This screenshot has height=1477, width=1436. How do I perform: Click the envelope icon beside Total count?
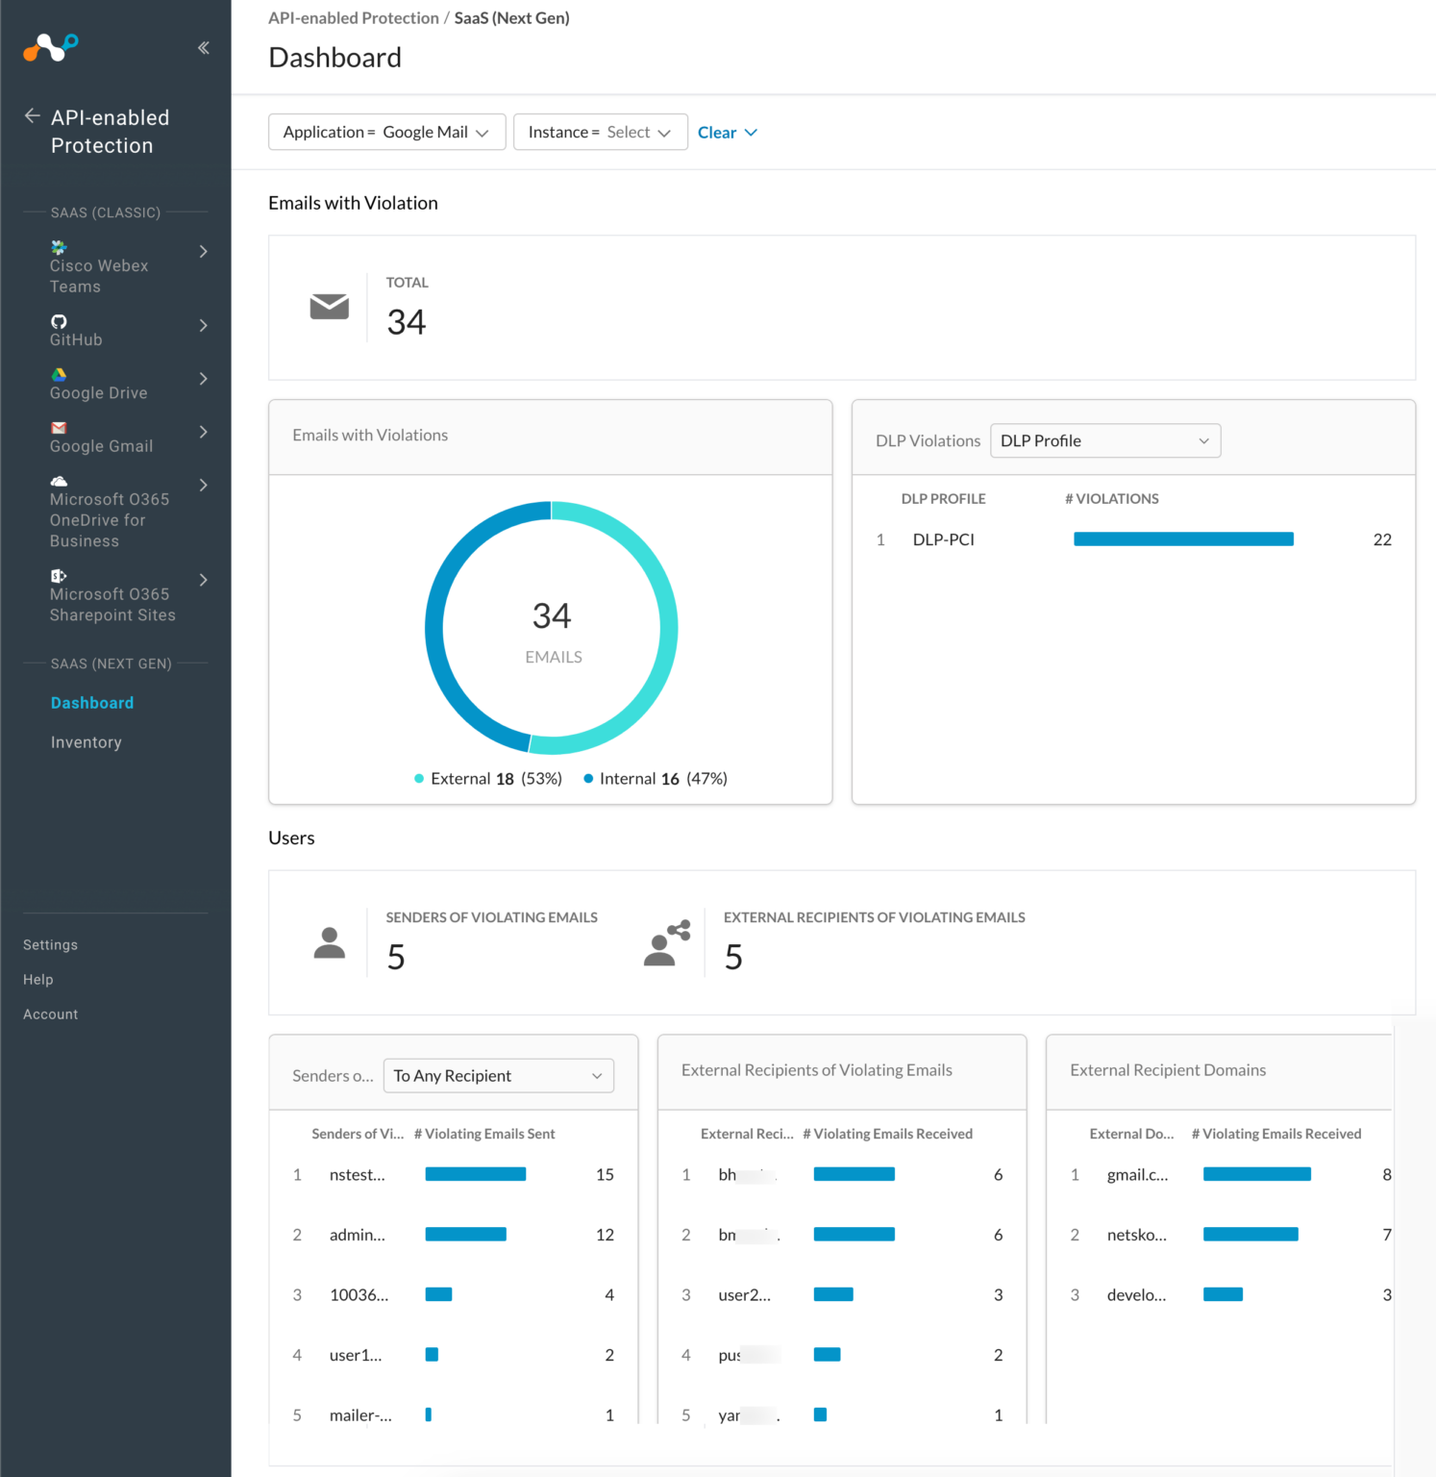point(329,307)
